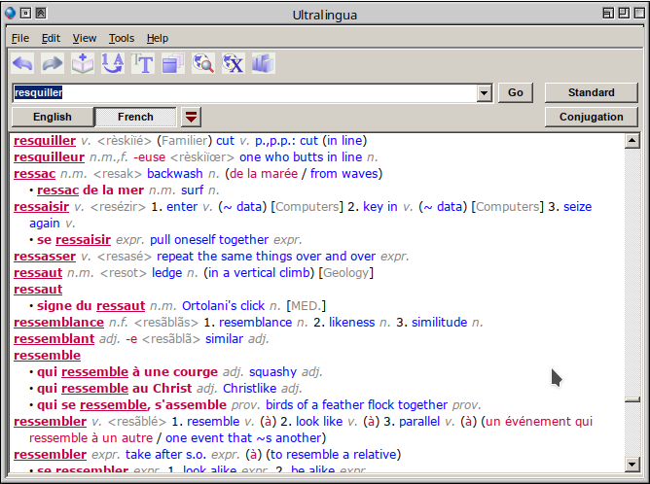The width and height of the screenshot is (650, 484).
Task: Click the Standard button
Action: pos(592,92)
